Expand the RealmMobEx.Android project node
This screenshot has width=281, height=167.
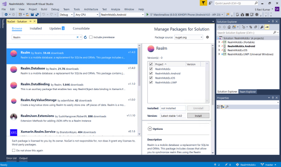click(219, 46)
